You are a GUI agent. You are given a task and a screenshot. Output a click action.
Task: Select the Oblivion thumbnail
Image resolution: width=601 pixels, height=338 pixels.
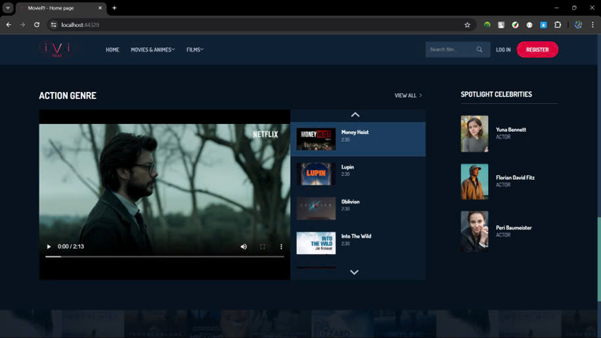coord(316,208)
